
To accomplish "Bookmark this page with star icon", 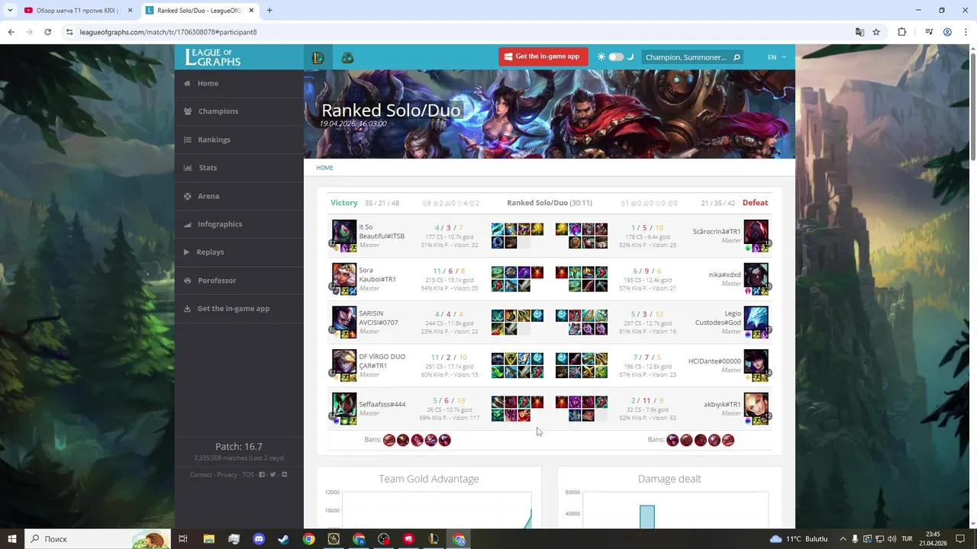I will (876, 32).
